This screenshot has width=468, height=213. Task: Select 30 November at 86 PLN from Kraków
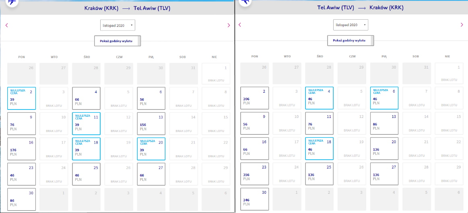21,199
